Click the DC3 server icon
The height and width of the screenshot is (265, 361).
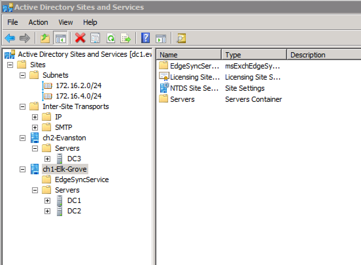tap(60, 159)
